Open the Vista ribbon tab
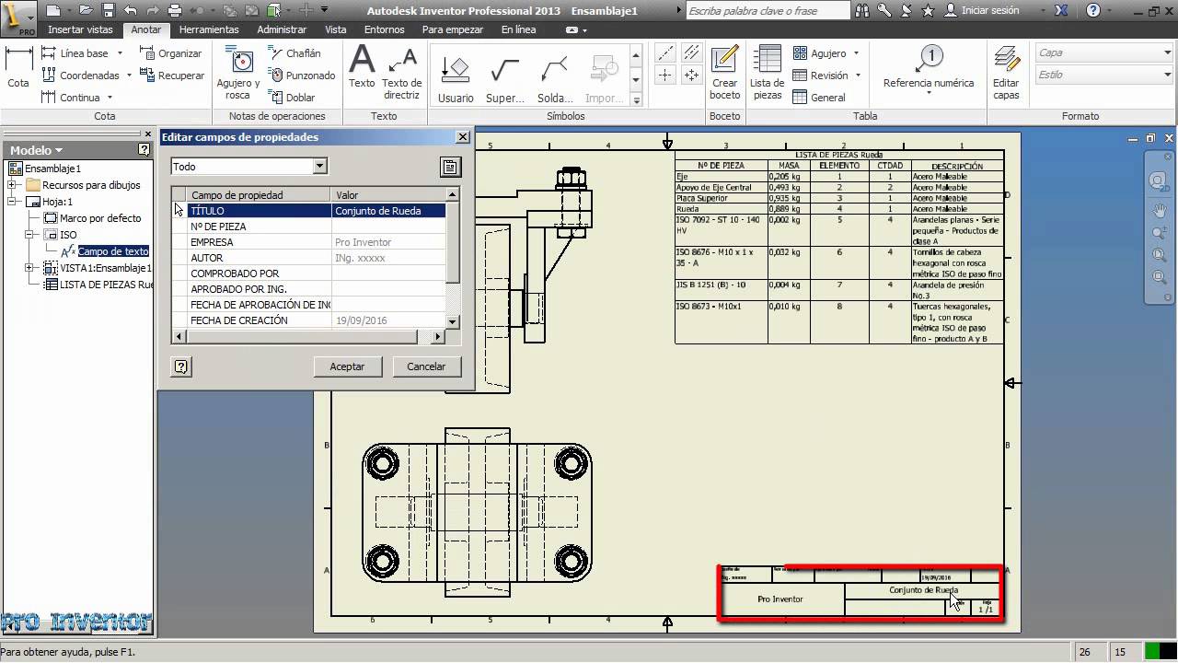The height and width of the screenshot is (663, 1178). coord(336,29)
